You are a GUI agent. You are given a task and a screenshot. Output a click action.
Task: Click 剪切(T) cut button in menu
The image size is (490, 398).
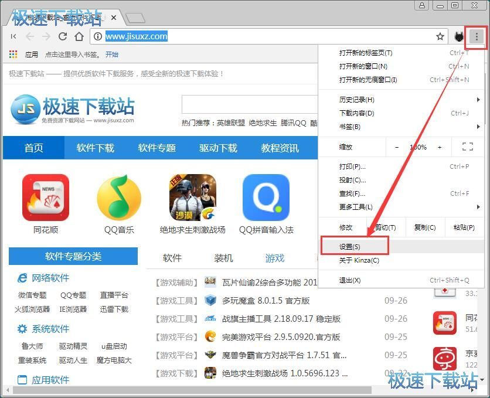point(386,227)
